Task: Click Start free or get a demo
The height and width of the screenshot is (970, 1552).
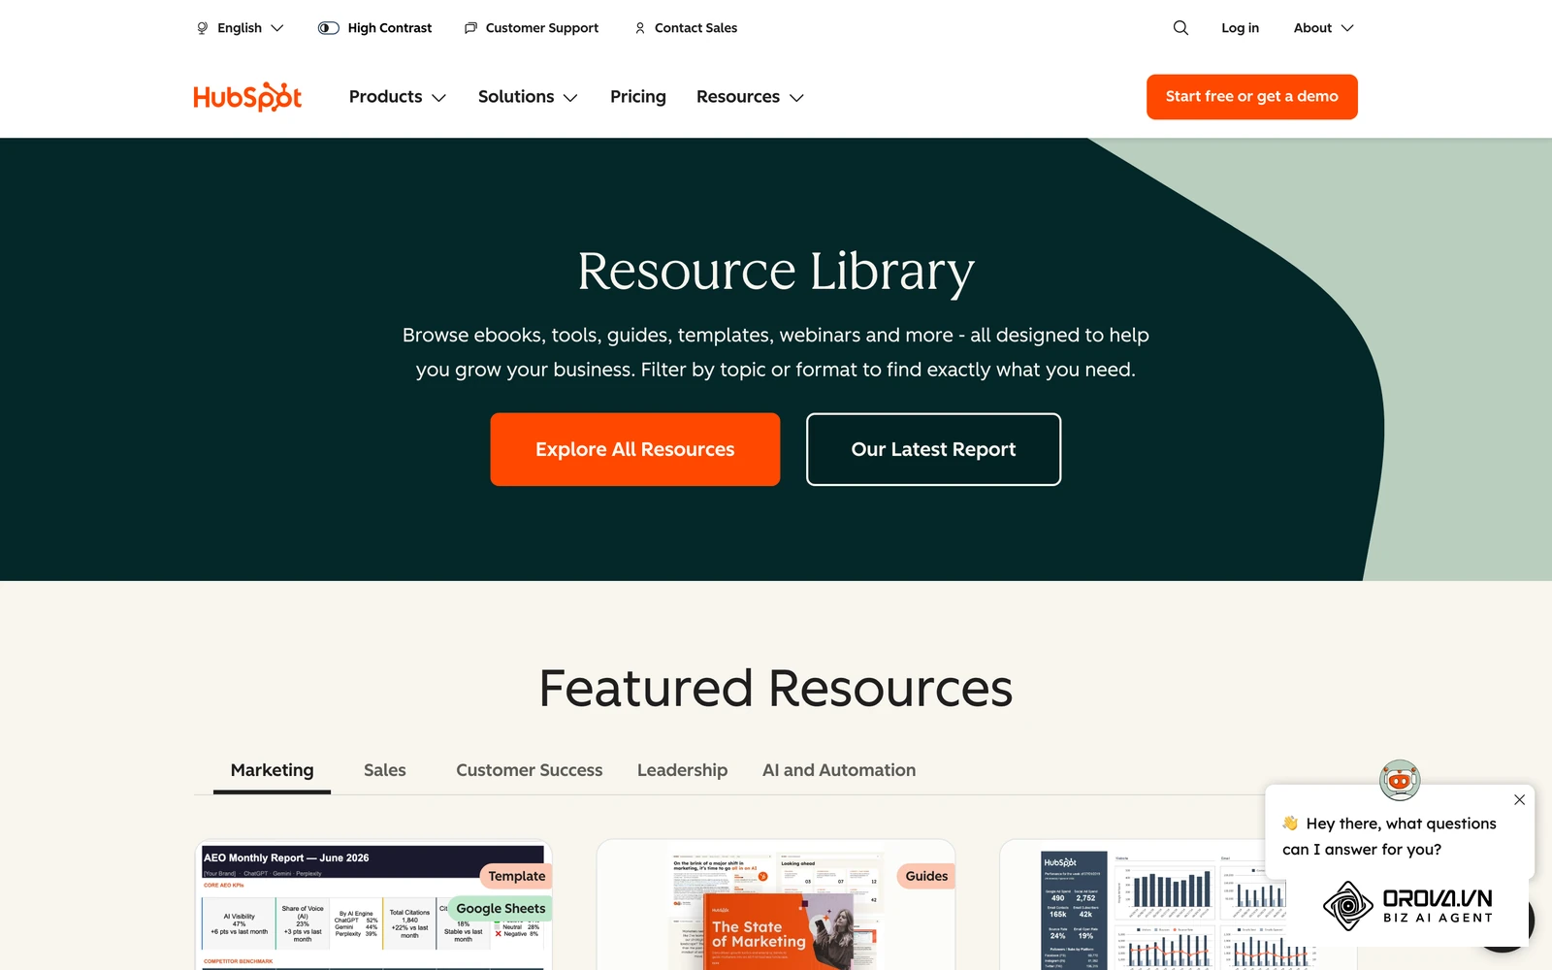Action: click(x=1251, y=97)
